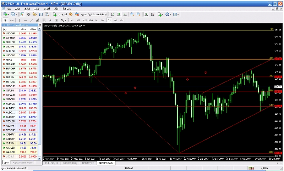The image size is (284, 171).
Task: Select the XAUUSD symbol row
Action: click(20, 152)
